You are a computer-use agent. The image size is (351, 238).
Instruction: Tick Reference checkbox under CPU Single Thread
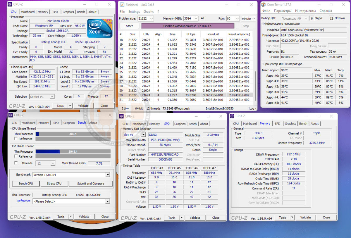(16, 139)
